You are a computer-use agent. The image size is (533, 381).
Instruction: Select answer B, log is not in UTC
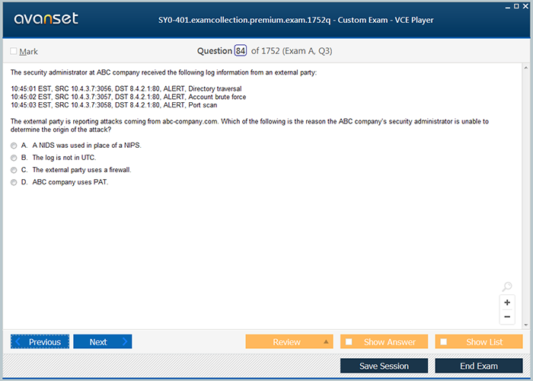click(x=14, y=158)
